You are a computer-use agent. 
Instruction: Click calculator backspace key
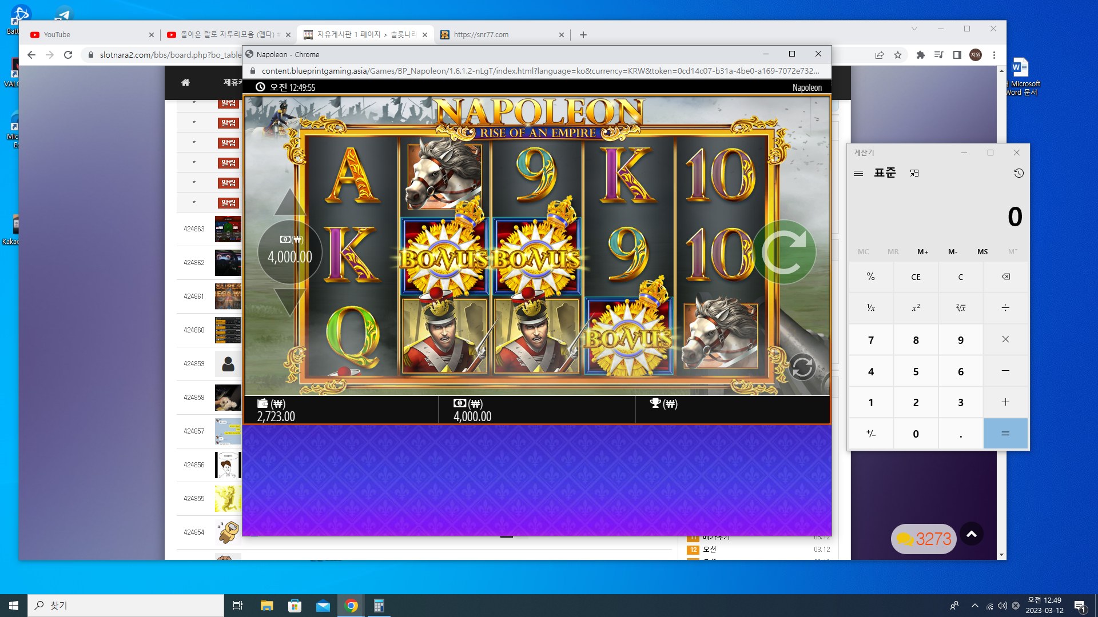tap(1005, 277)
